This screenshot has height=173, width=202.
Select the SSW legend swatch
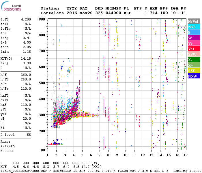[x=194, y=54]
